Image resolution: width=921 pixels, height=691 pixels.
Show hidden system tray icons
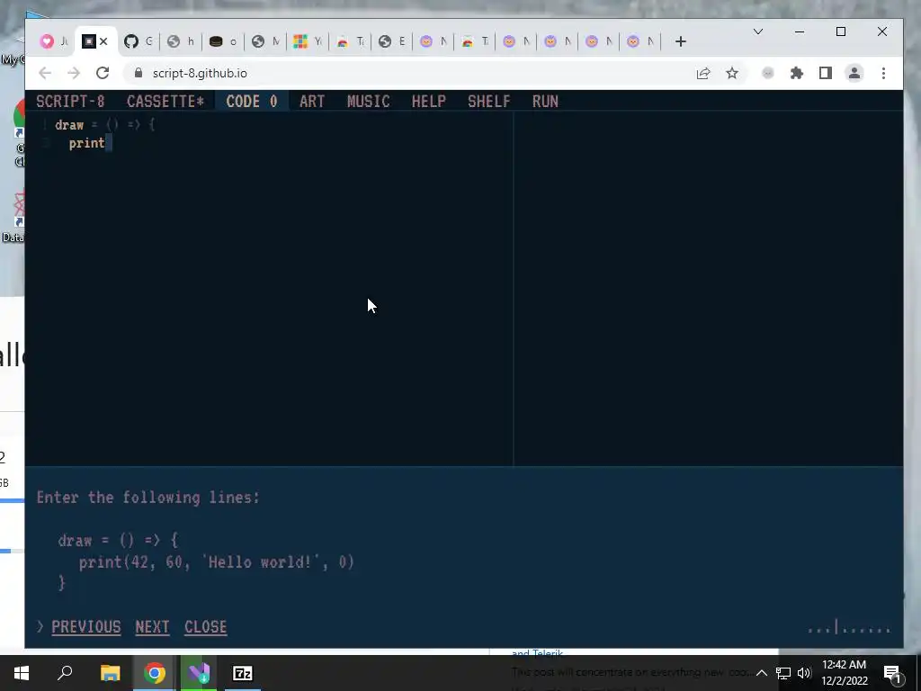click(761, 673)
